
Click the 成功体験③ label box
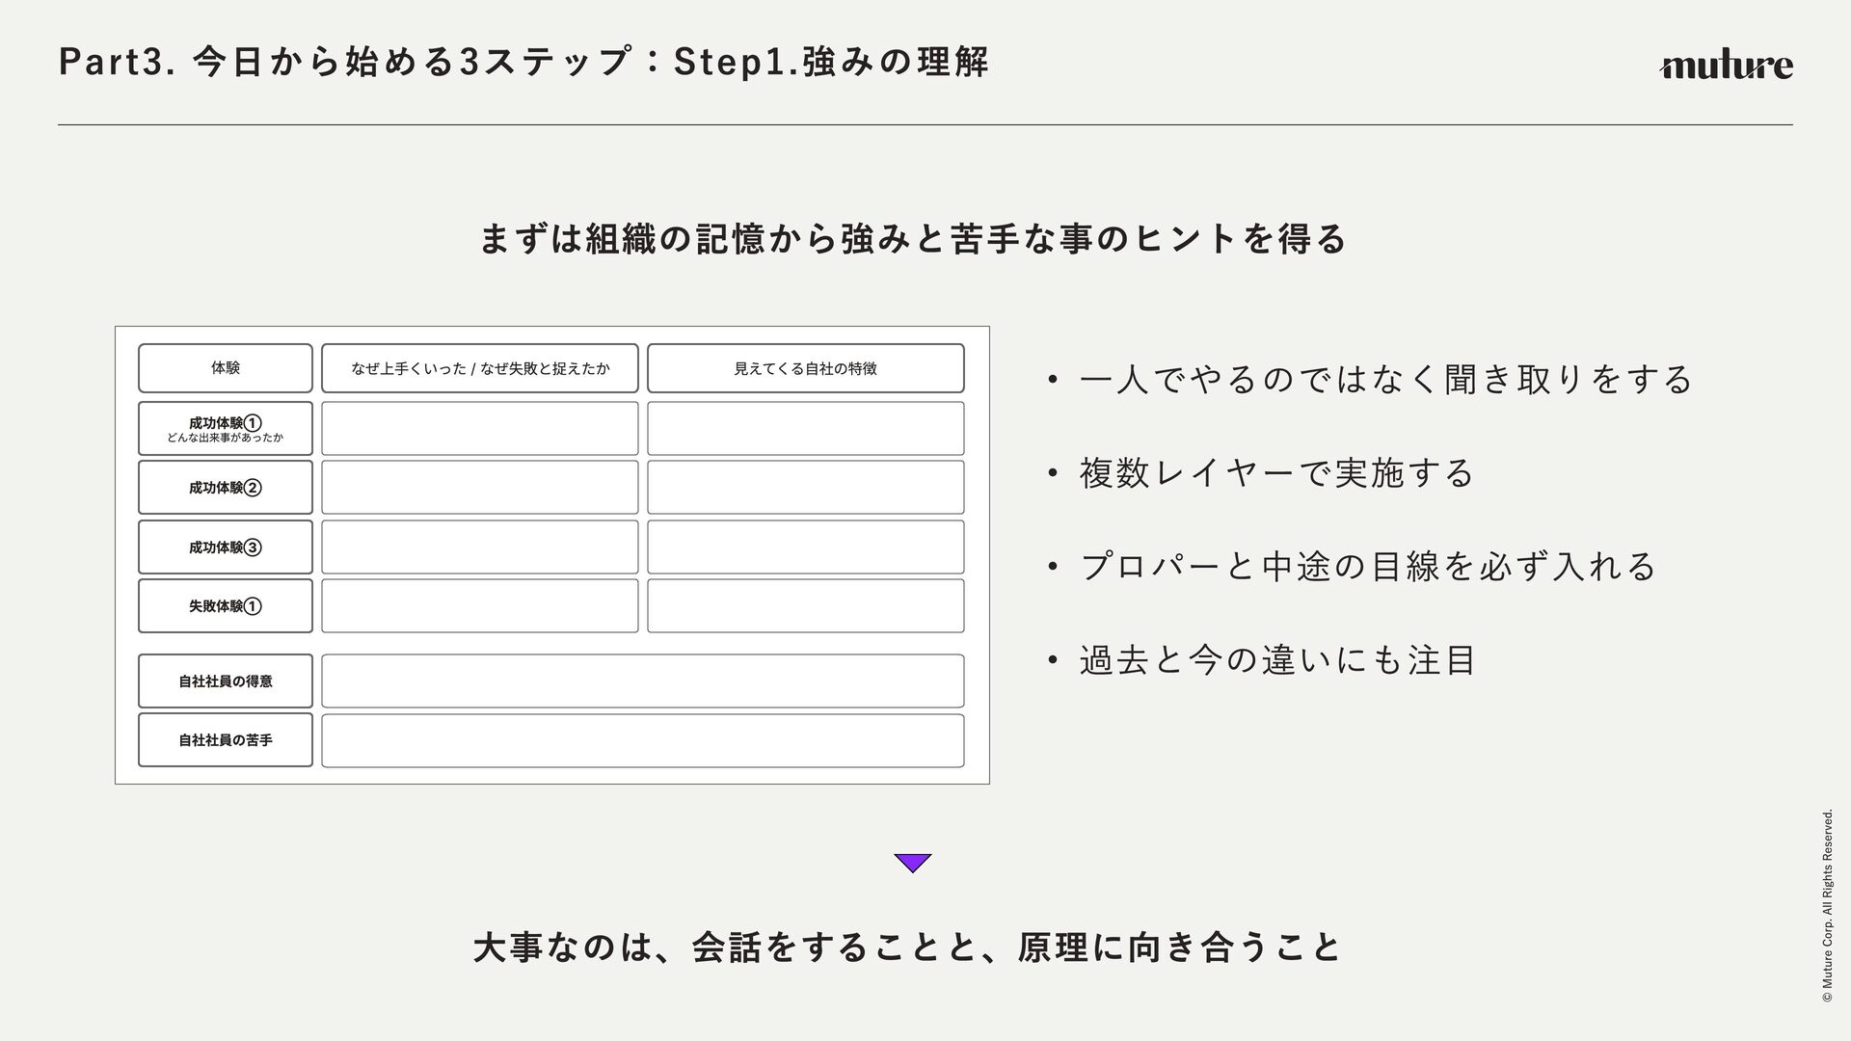click(226, 547)
